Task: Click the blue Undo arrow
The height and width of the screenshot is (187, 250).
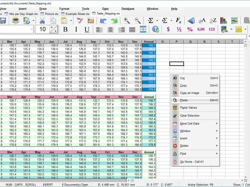Action: point(103,21)
